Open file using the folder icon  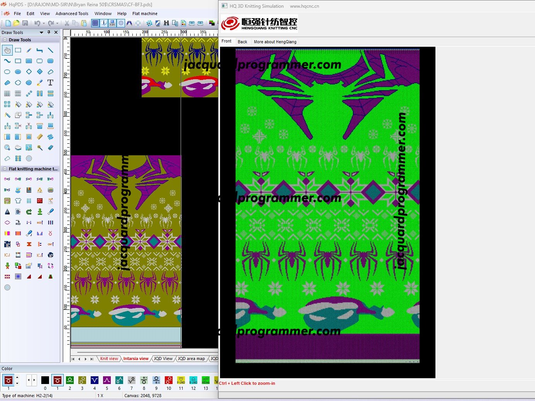pyautogui.click(x=17, y=23)
